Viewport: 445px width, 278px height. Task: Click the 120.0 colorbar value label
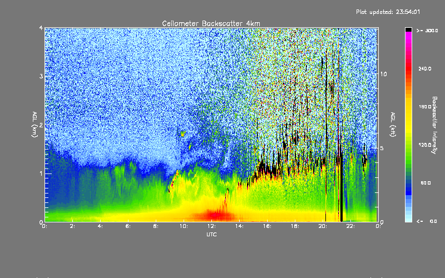coord(425,145)
